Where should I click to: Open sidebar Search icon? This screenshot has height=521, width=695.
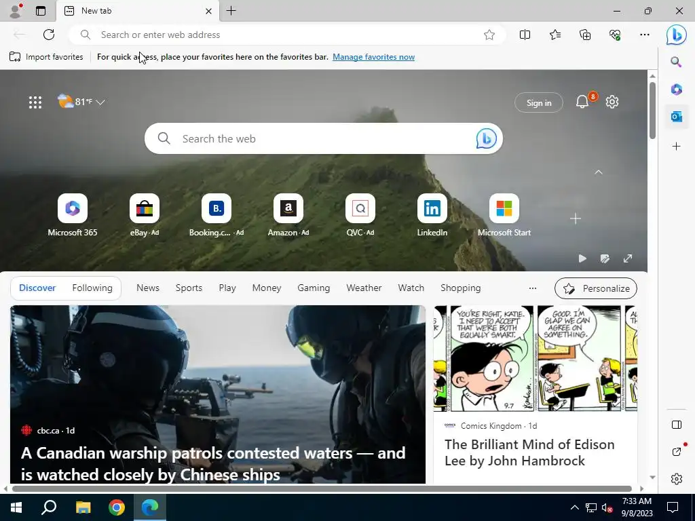[x=676, y=62]
